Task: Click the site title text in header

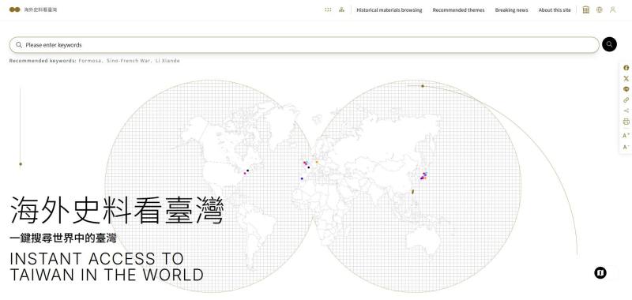Action: (40, 9)
